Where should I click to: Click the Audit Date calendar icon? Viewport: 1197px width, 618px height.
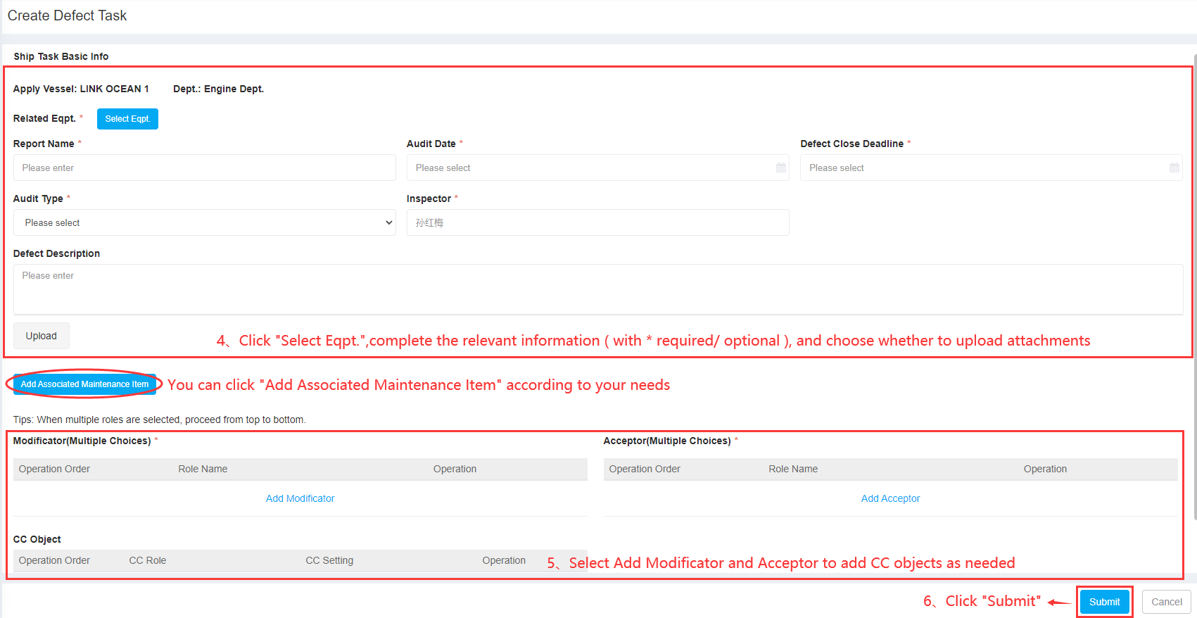(780, 168)
